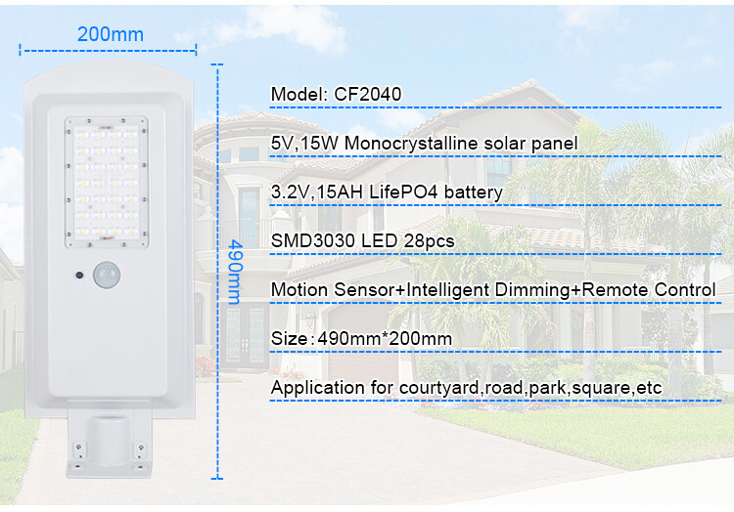This screenshot has width=734, height=512.
Task: Click the 'Model: CF2040' text line
Action: (336, 95)
